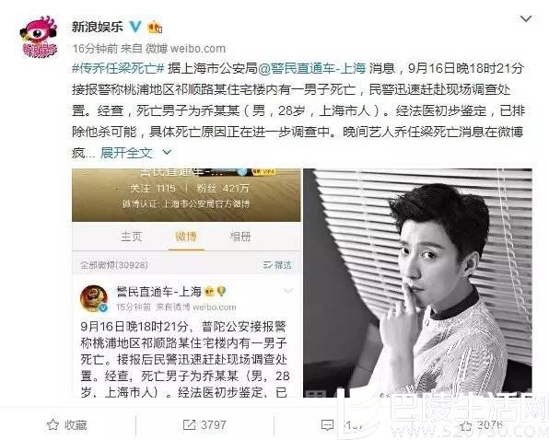The width and height of the screenshot is (549, 440).
Task: Click the 16分钟前 post timestamp
Action: tap(95, 48)
